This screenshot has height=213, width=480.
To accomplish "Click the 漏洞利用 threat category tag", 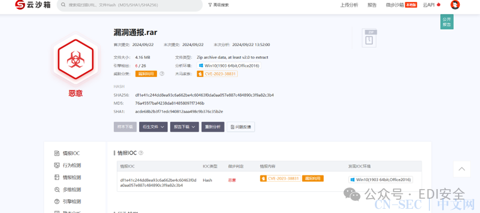I will 146,74.
